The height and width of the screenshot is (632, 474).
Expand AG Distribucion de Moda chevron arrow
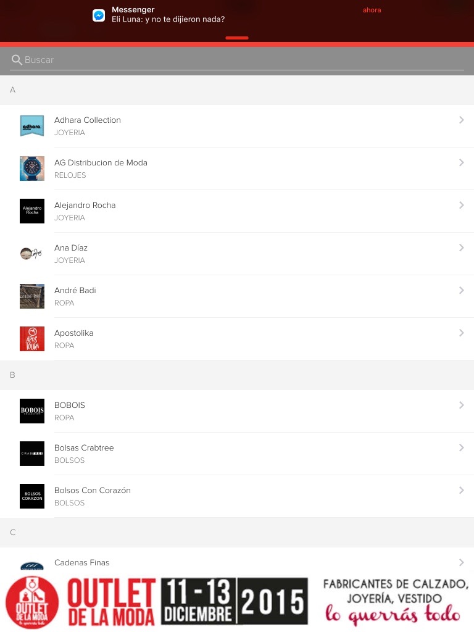coord(461,163)
